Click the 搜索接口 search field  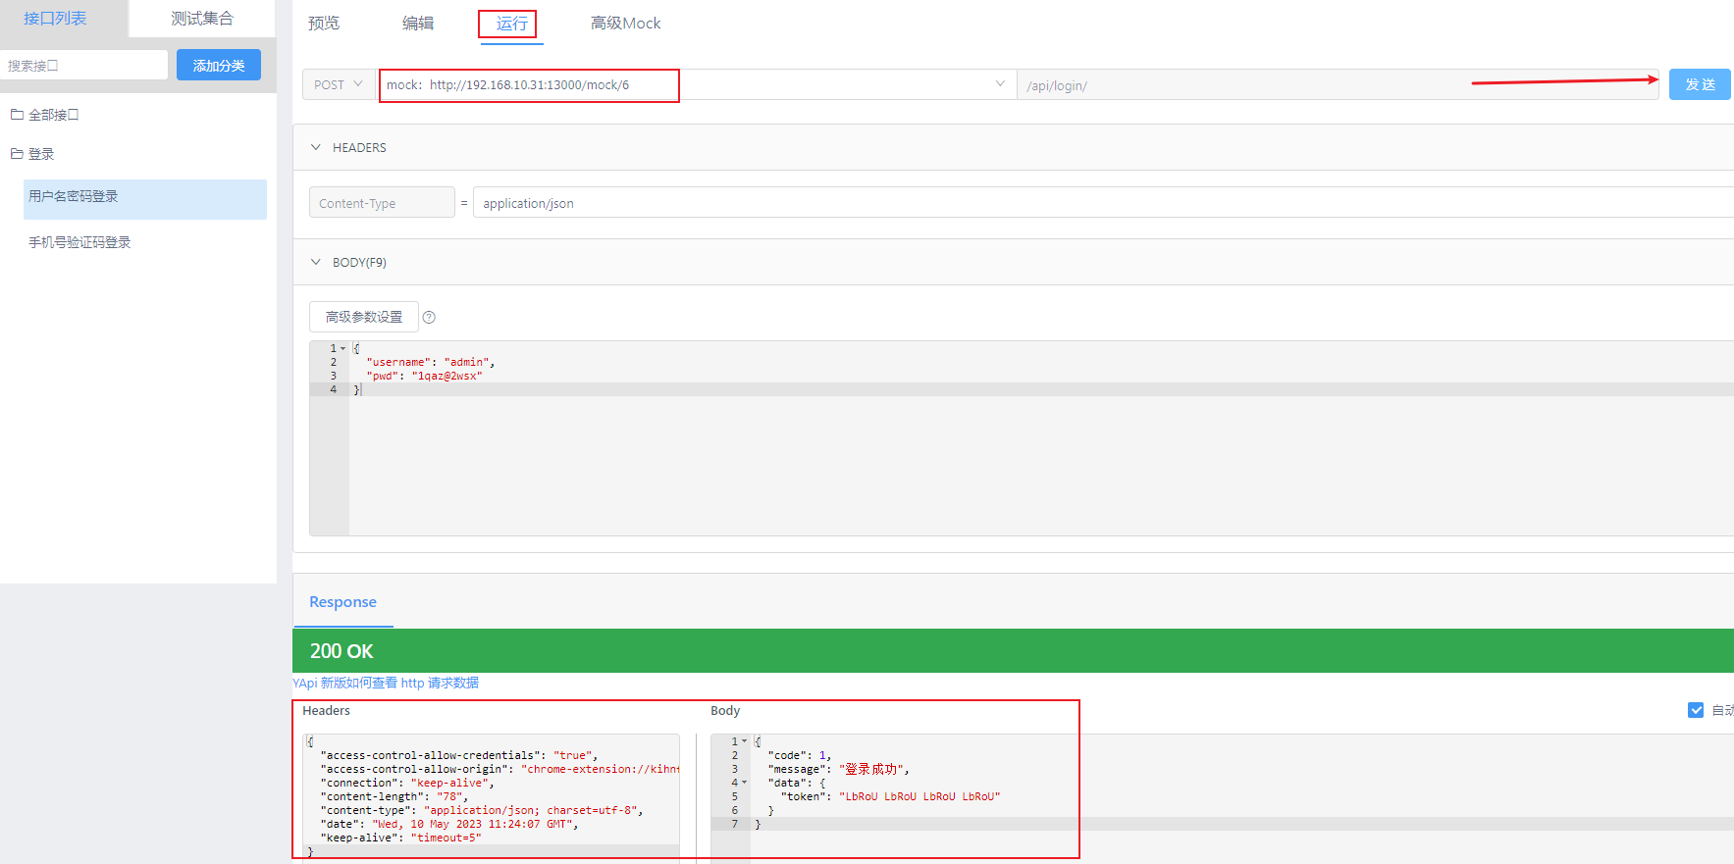pyautogui.click(x=84, y=66)
